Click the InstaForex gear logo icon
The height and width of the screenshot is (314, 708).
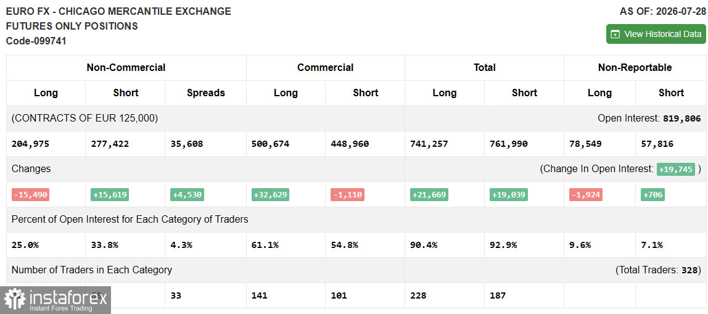pyautogui.click(x=14, y=300)
